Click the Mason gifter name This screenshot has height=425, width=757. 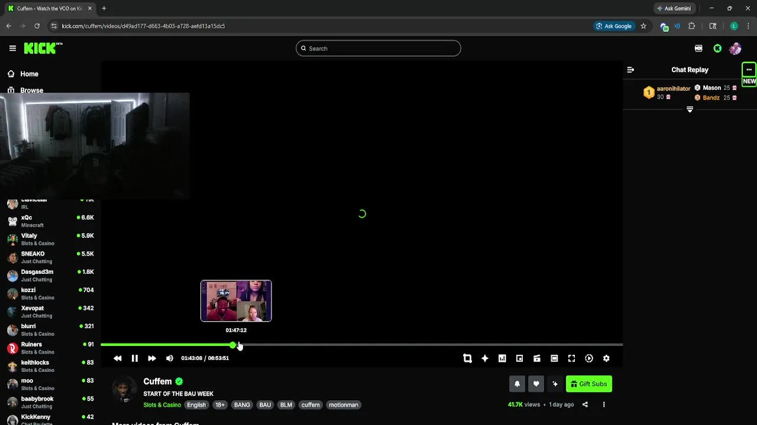tap(711, 88)
